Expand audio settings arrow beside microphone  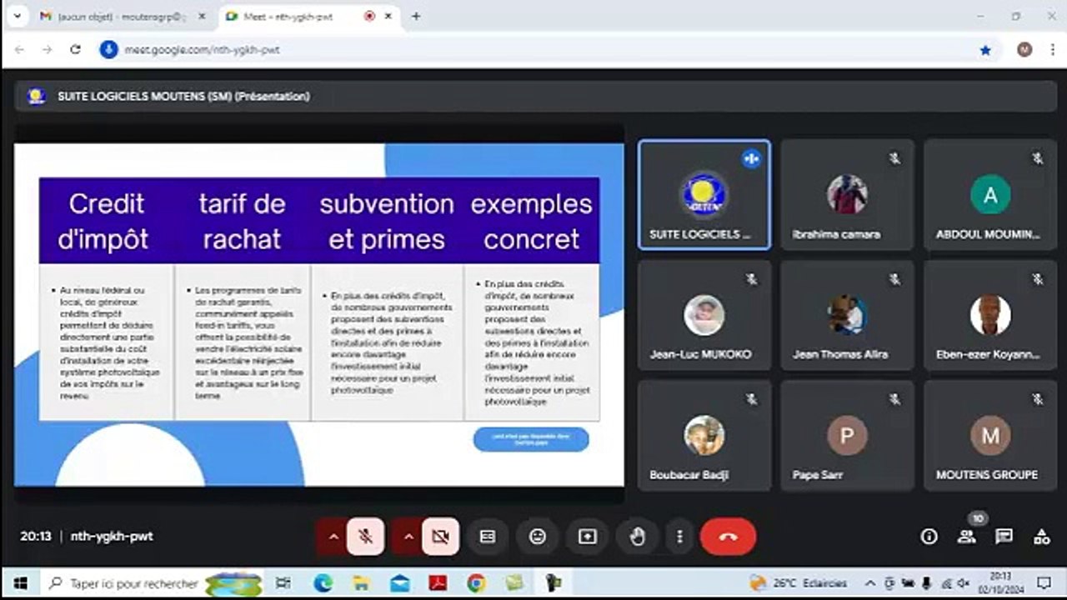click(x=333, y=537)
